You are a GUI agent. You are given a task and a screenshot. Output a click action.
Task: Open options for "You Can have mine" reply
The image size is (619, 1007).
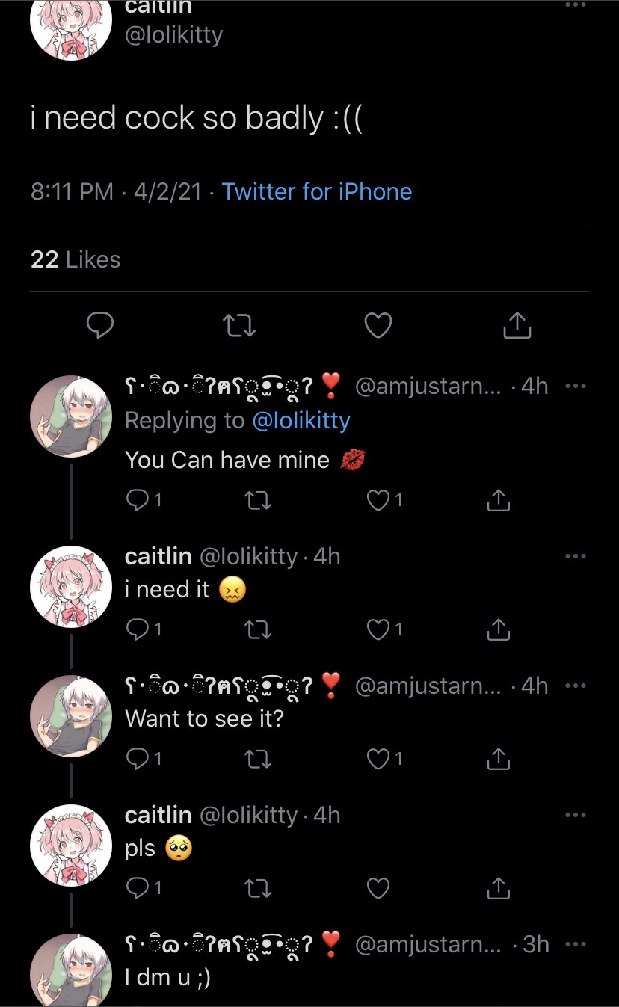tap(576, 387)
